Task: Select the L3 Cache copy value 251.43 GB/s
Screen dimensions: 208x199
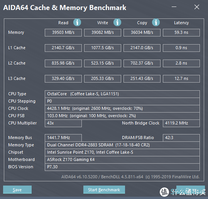Action: (x=142, y=79)
